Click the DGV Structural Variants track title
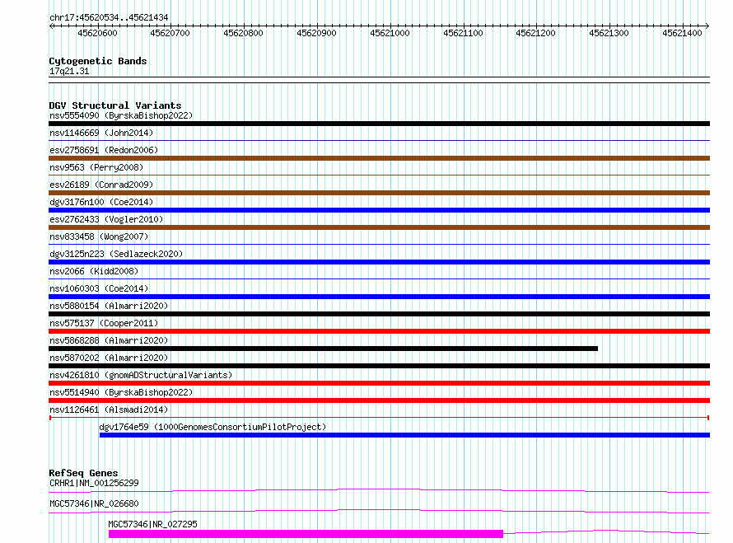733x543 pixels. pyautogui.click(x=115, y=105)
